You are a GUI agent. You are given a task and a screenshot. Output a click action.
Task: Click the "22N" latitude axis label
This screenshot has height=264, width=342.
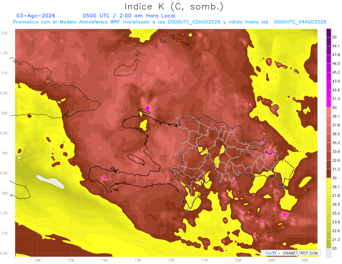[4, 33]
